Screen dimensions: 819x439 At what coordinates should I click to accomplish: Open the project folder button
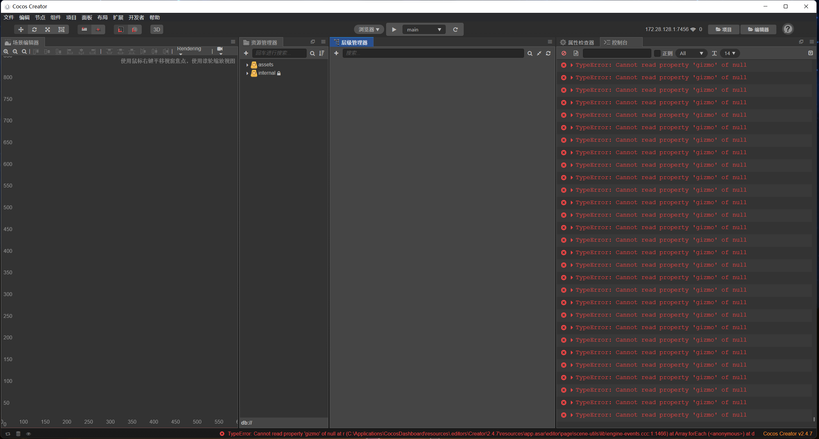(x=723, y=29)
